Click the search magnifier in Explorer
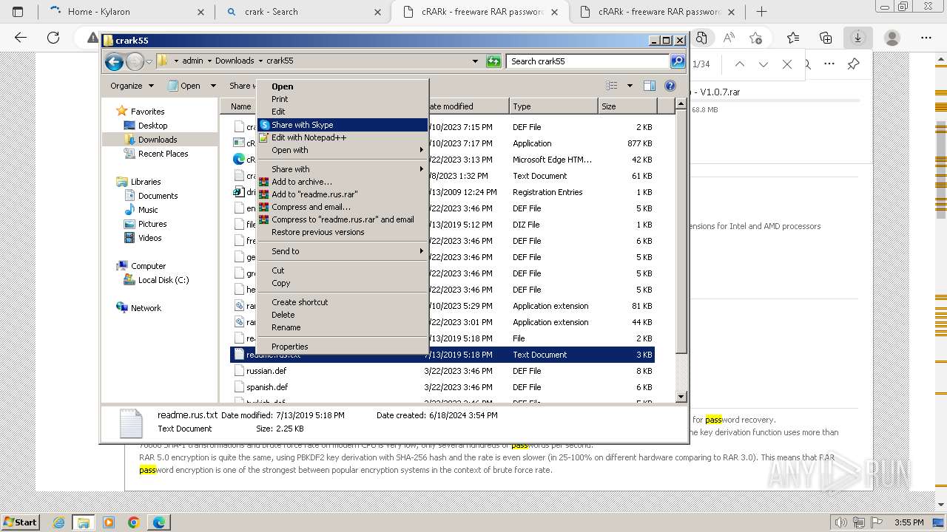 pyautogui.click(x=677, y=61)
